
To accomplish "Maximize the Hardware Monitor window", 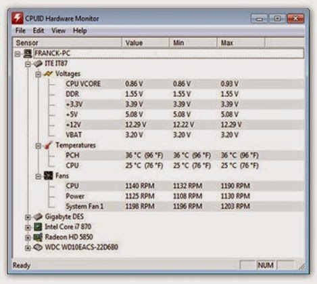I will (x=277, y=19).
